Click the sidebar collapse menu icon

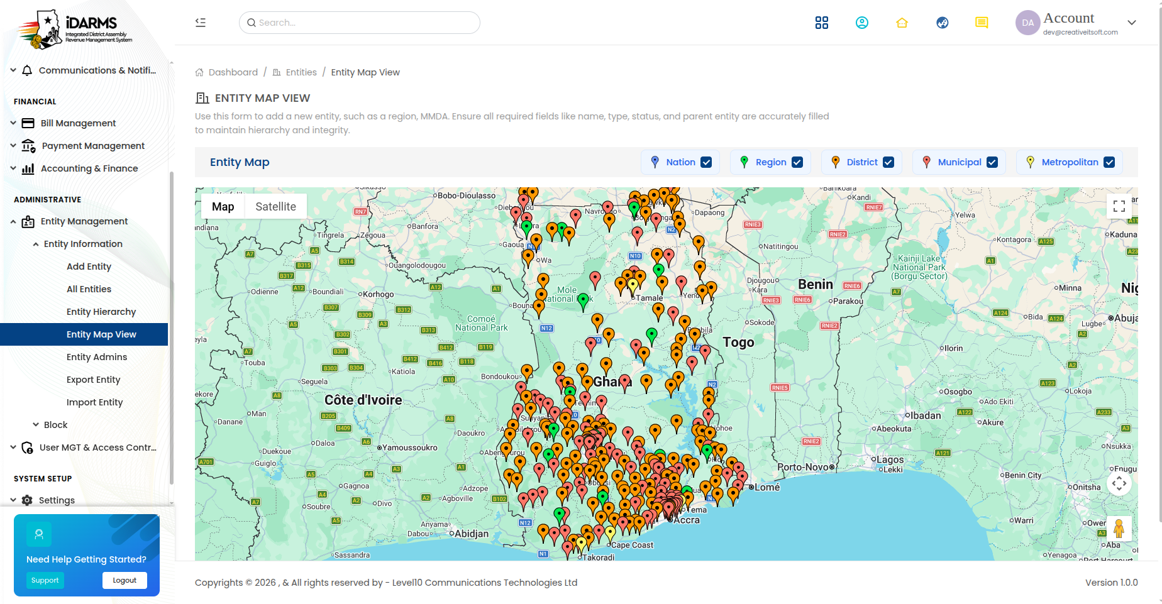click(x=201, y=23)
